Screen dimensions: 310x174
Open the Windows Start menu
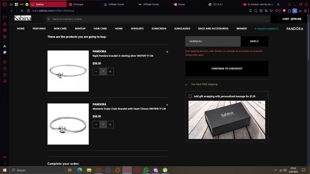tap(4, 170)
